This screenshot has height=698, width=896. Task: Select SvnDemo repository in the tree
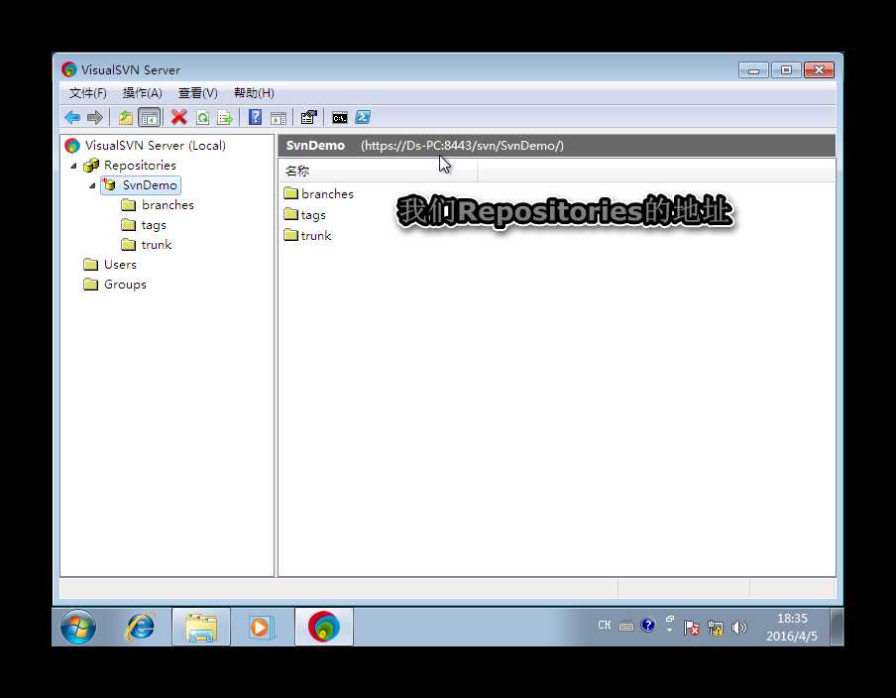pos(150,185)
